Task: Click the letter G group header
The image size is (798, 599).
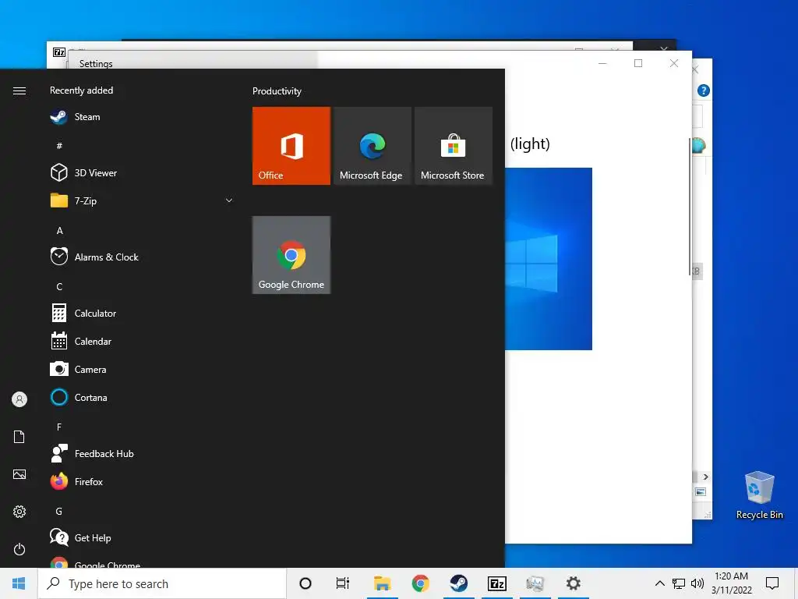Action: coord(59,512)
